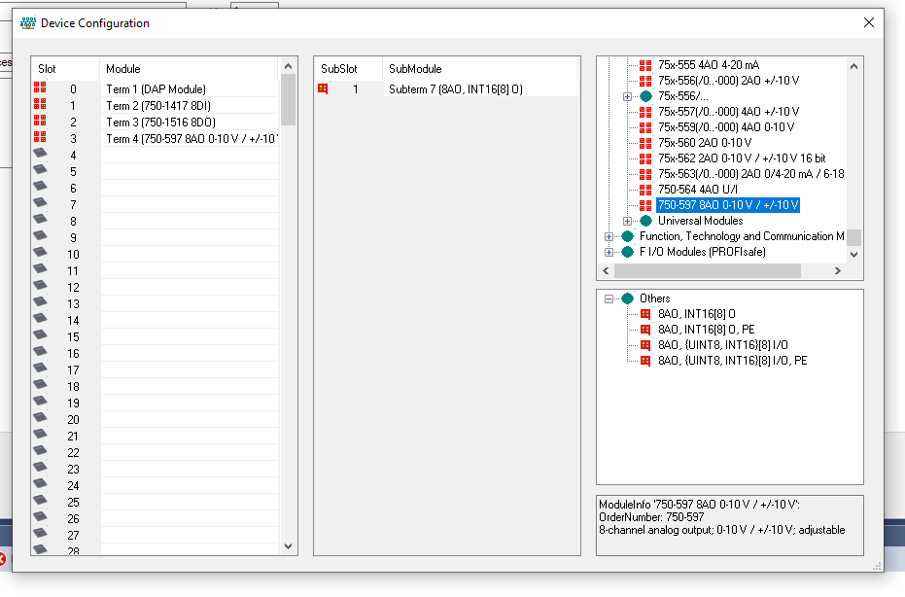
Task: Click the Module column header
Action: [x=190, y=69]
